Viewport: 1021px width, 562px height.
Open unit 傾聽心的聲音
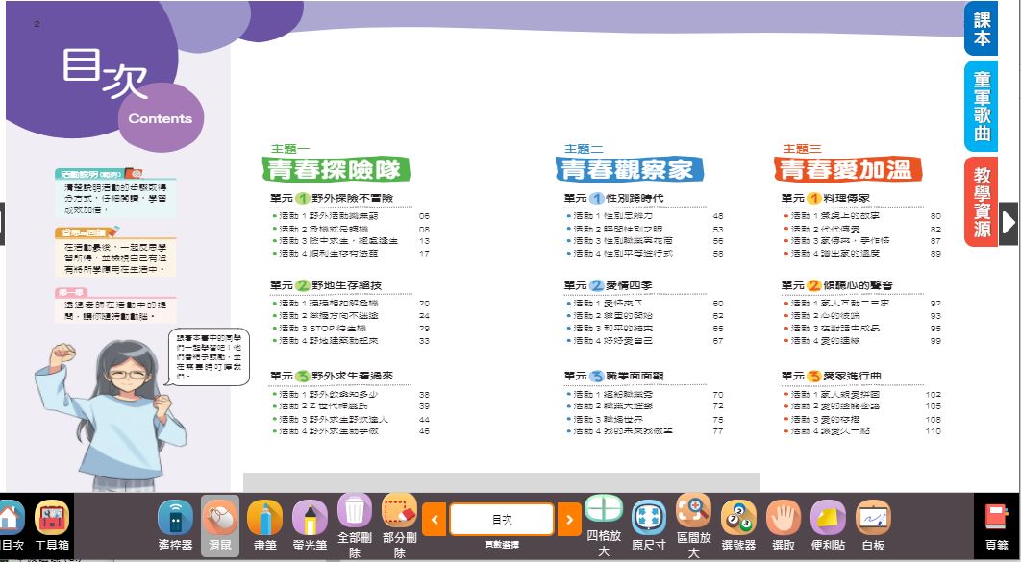[x=837, y=285]
